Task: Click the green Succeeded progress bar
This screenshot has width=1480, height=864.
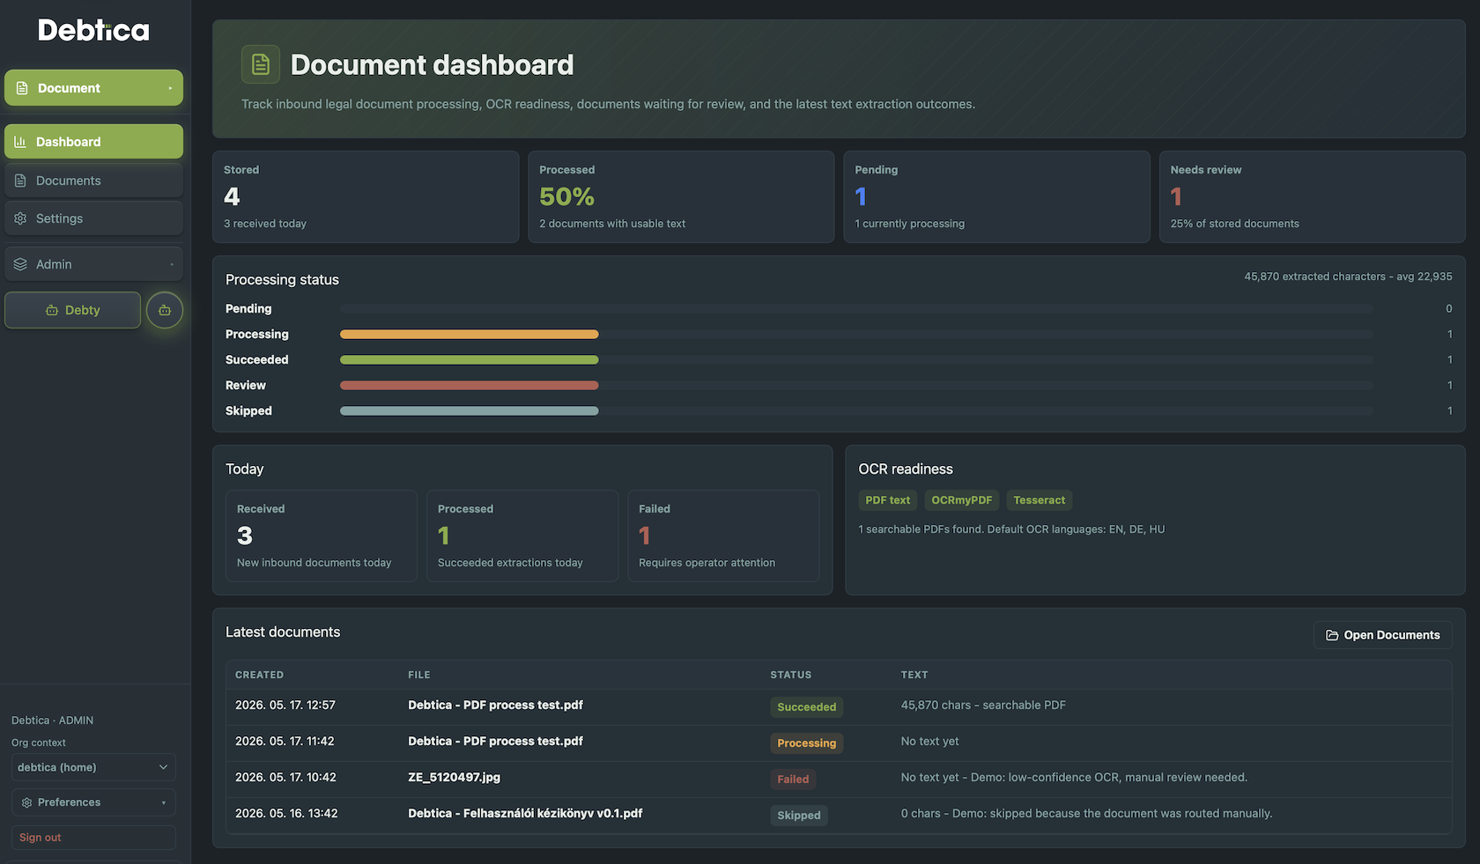Action: 470,360
